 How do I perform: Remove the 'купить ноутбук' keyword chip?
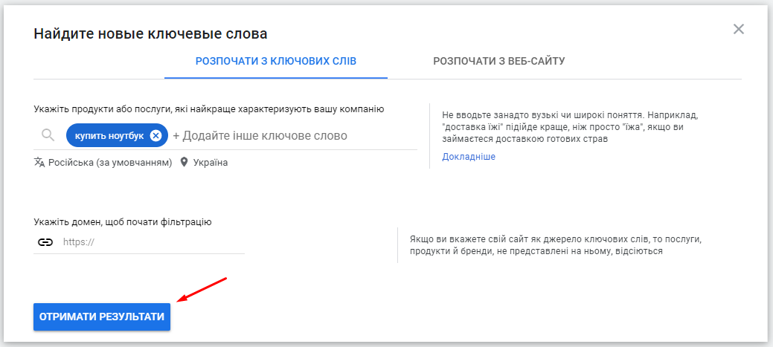click(155, 135)
